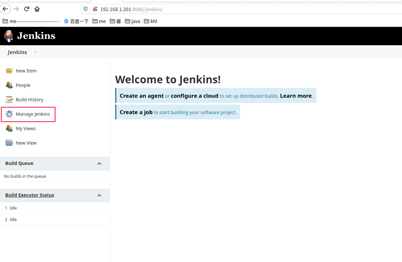The image size is (402, 262).
Task: Click 'Create a job' link
Action: tap(136, 112)
